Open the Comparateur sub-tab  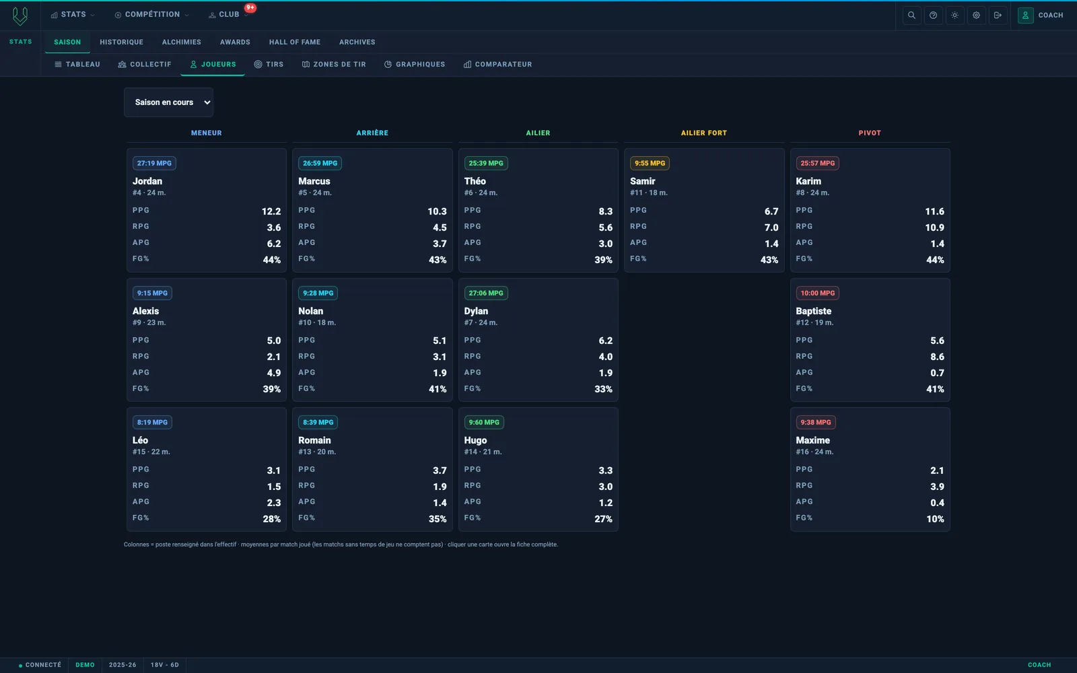497,65
